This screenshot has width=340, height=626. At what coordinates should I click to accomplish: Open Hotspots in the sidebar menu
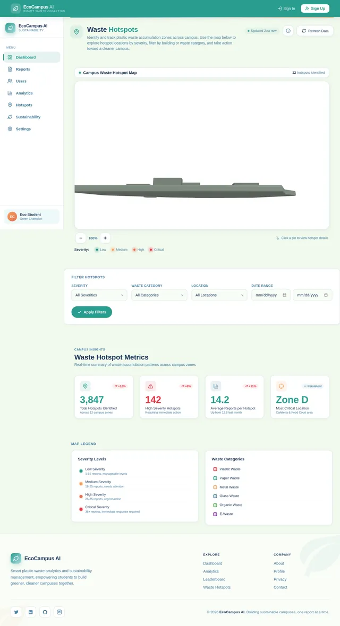pyautogui.click(x=31, y=105)
